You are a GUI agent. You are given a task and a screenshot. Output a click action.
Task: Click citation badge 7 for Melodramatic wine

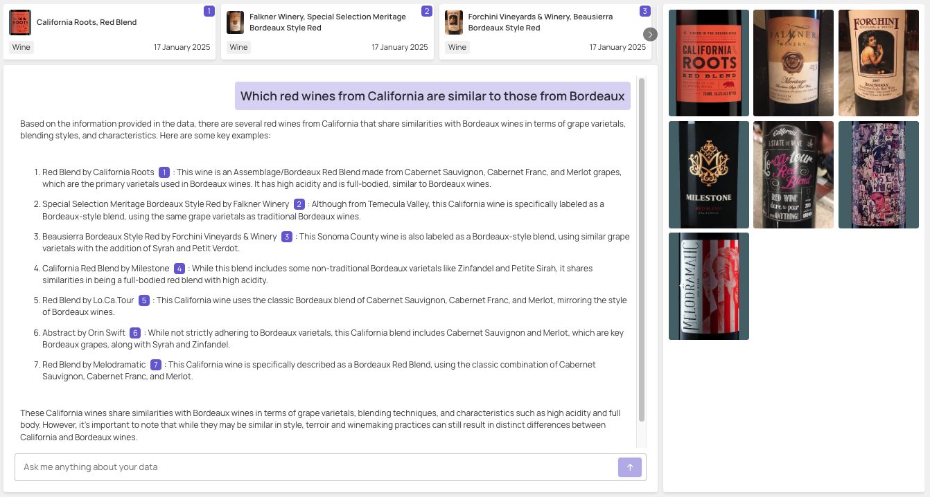click(x=156, y=365)
